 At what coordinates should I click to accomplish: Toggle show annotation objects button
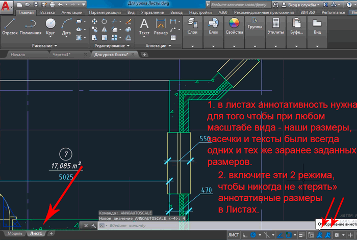320,235
